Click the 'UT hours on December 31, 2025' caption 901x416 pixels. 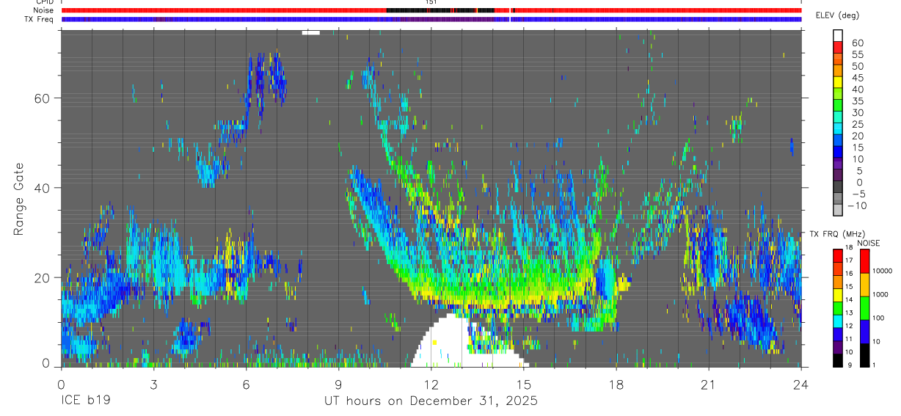point(431,401)
